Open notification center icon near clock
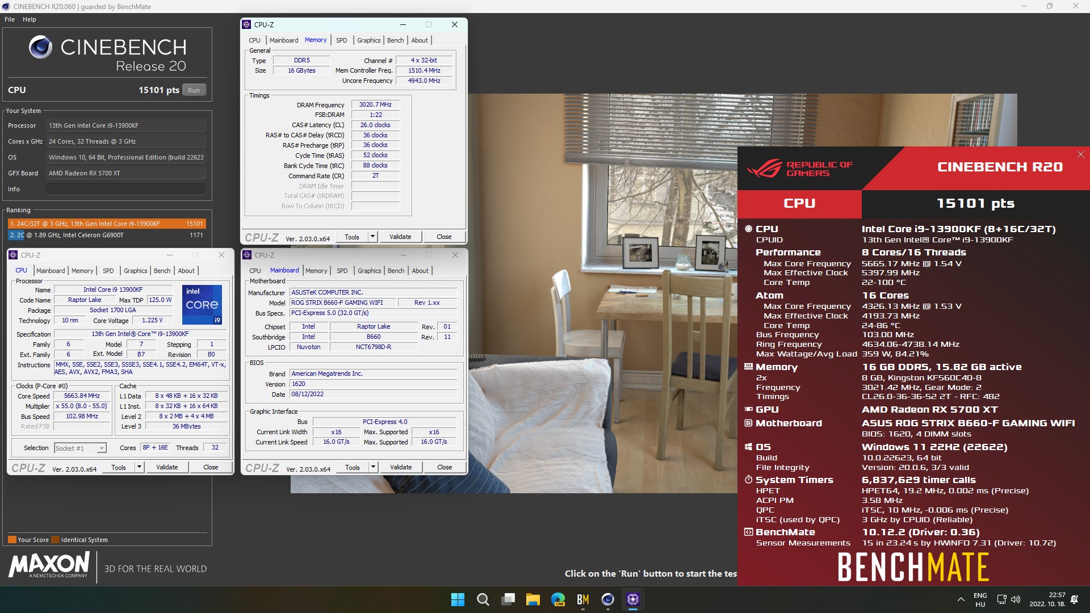 pyautogui.click(x=1074, y=599)
